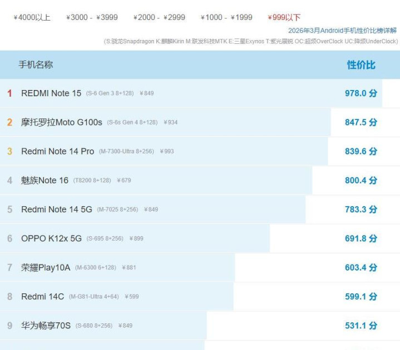Switch to the ¥3000 - ¥3999 tab
This screenshot has width=400, height=350.
(92, 17)
